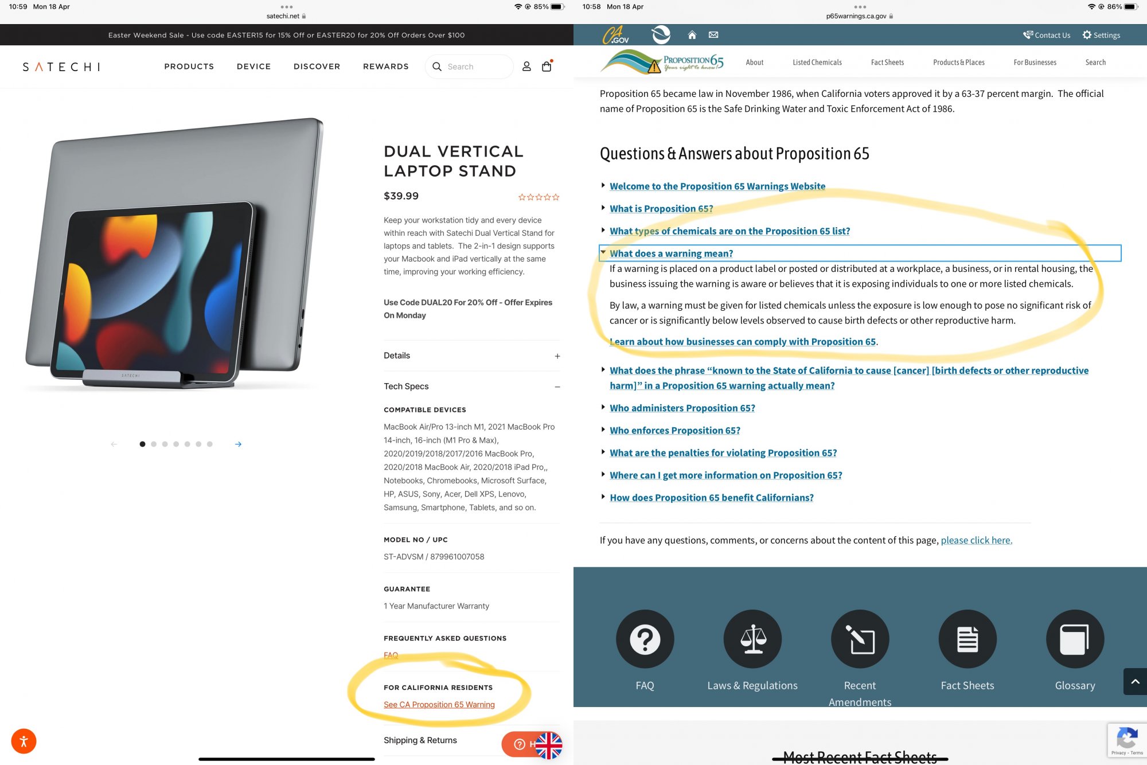Click 'See CA Proposition 65 Warning' link
This screenshot has width=1147, height=765.
click(439, 704)
